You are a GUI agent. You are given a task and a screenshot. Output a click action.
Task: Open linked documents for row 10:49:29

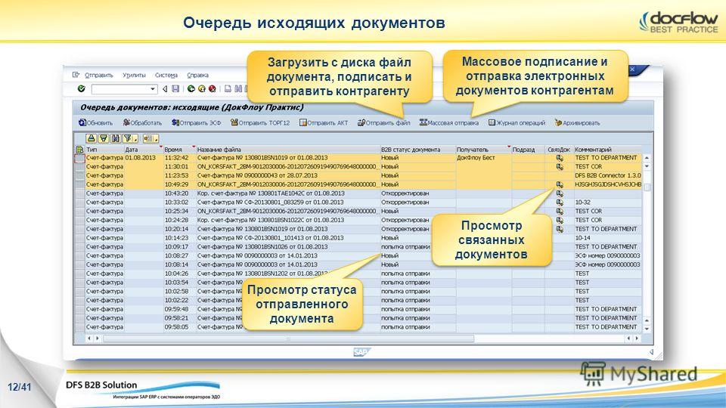(560, 184)
